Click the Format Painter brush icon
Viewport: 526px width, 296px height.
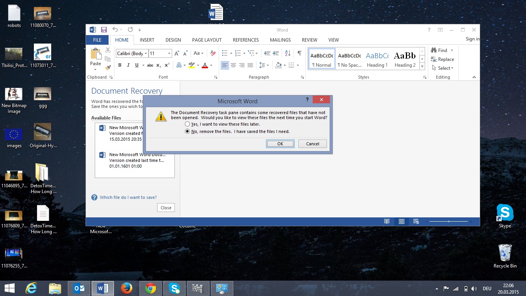108,67
